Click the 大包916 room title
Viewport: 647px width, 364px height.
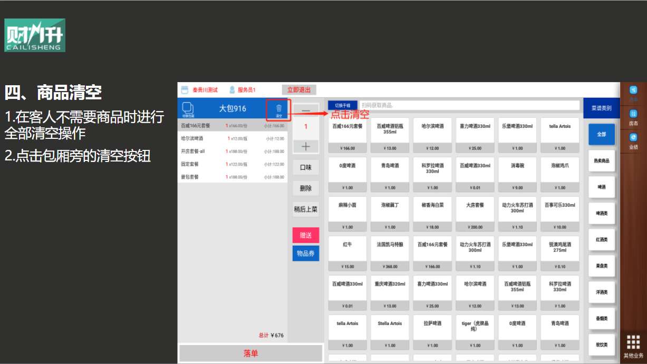[233, 109]
